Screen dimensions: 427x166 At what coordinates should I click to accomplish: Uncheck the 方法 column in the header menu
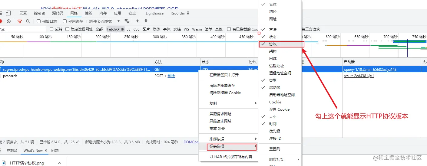pos(280,29)
